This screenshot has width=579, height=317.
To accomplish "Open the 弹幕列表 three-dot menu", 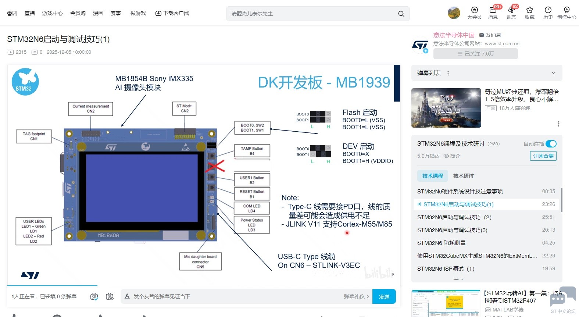I will [448, 73].
